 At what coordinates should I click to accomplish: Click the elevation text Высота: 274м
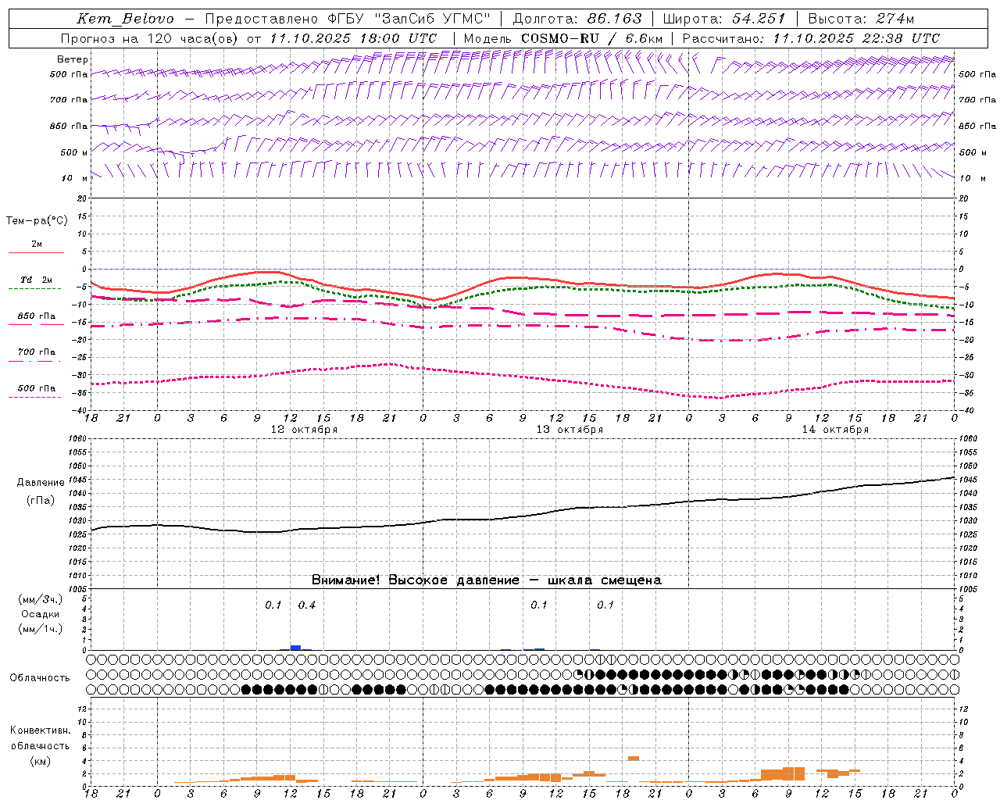coord(861,19)
